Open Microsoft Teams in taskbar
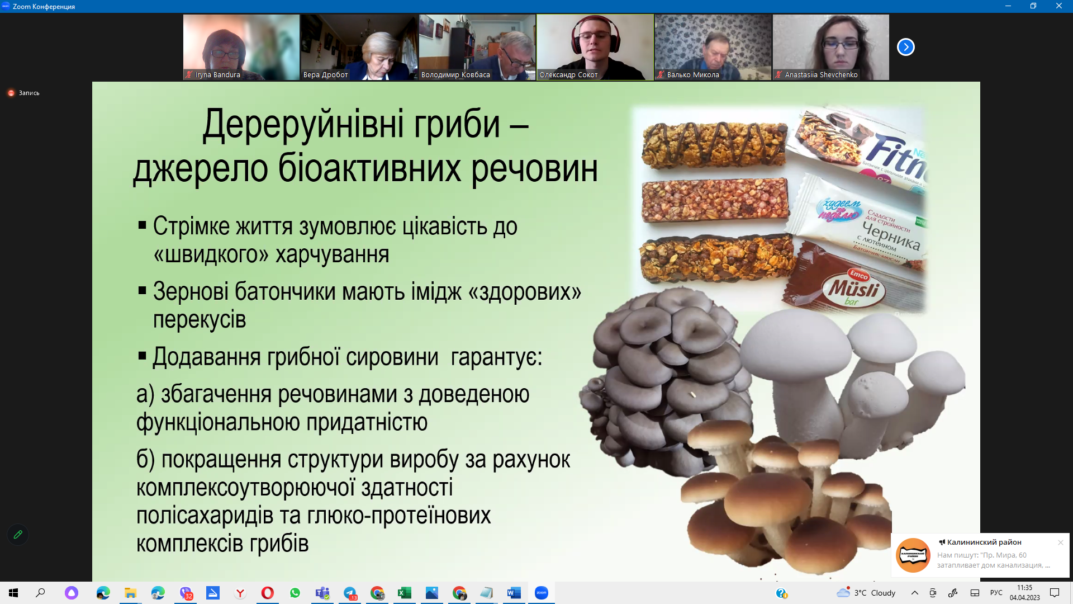1073x604 pixels. (322, 593)
